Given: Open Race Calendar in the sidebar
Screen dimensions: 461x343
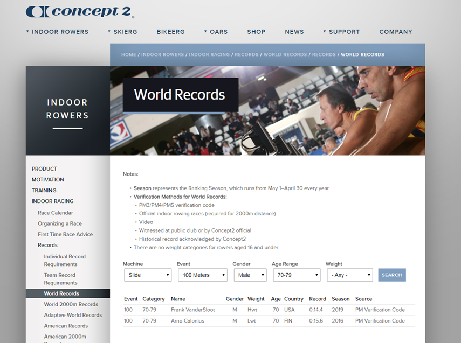Looking at the screenshot, I should tap(55, 213).
